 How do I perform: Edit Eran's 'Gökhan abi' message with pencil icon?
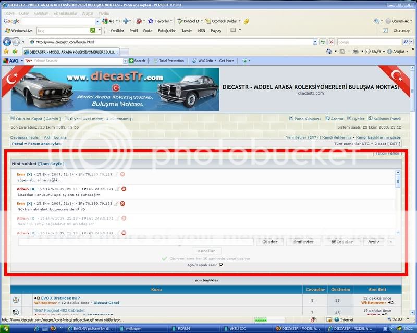pyautogui.click(x=116, y=203)
